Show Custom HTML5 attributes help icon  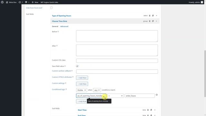pos(73,77)
